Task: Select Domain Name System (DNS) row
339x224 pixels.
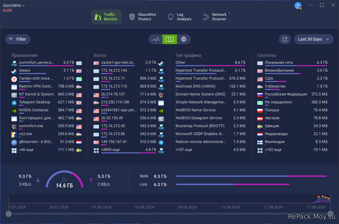Action: click(210, 95)
